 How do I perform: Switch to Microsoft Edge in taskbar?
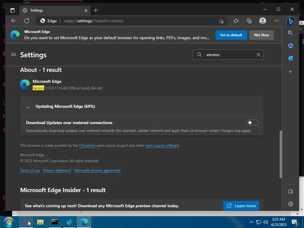click(84, 222)
